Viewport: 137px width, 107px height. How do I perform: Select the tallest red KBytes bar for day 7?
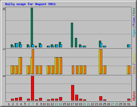click(x=33, y=88)
